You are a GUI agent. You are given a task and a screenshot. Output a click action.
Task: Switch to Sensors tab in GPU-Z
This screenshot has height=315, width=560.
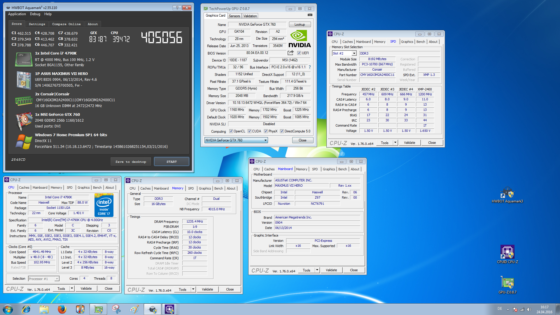pyautogui.click(x=234, y=16)
